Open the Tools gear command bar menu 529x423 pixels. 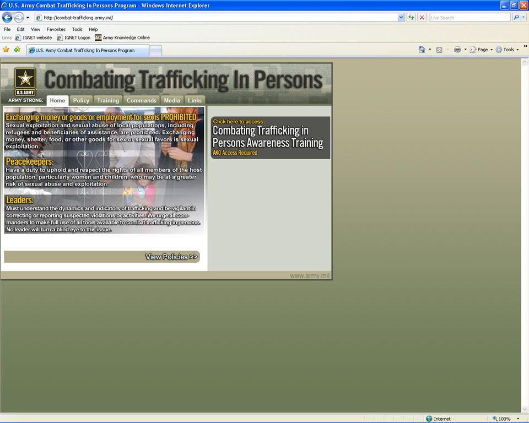[508, 50]
